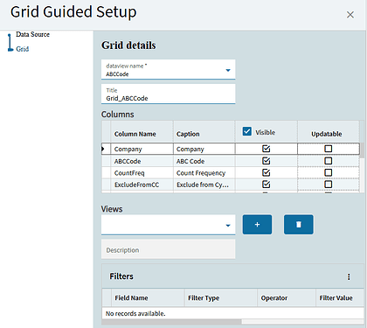Click the Filters horizontal scrollbar

171,322
